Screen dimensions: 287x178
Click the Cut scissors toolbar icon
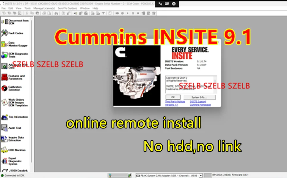click(27, 13)
